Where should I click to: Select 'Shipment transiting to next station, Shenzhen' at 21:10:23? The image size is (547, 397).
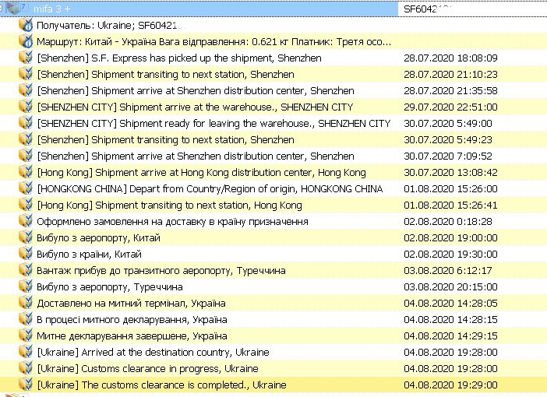166,74
